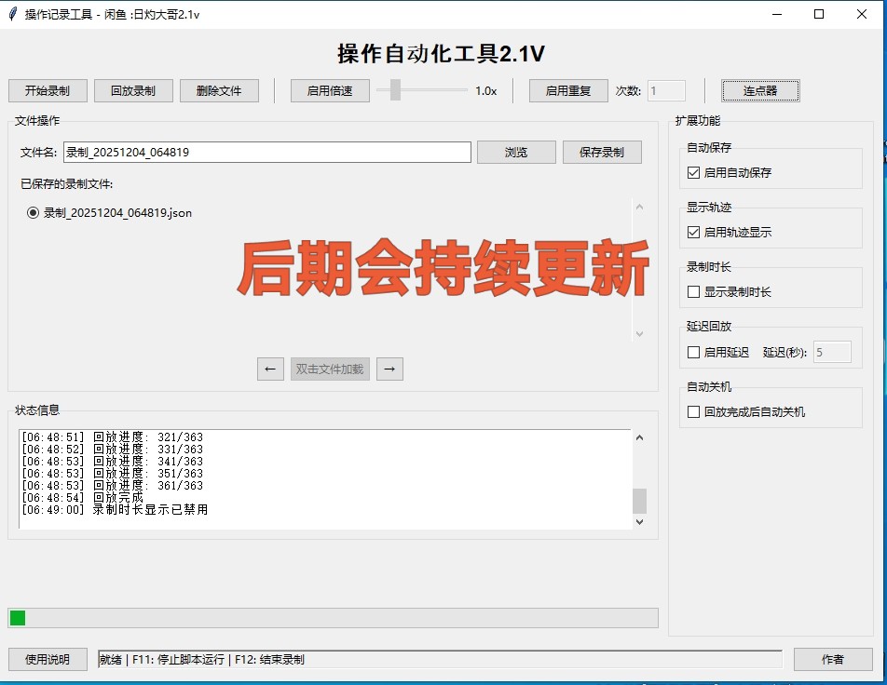Screen dimensions: 887x685
Task: Click the 延迟(秒) seconds input field
Action: click(x=832, y=352)
